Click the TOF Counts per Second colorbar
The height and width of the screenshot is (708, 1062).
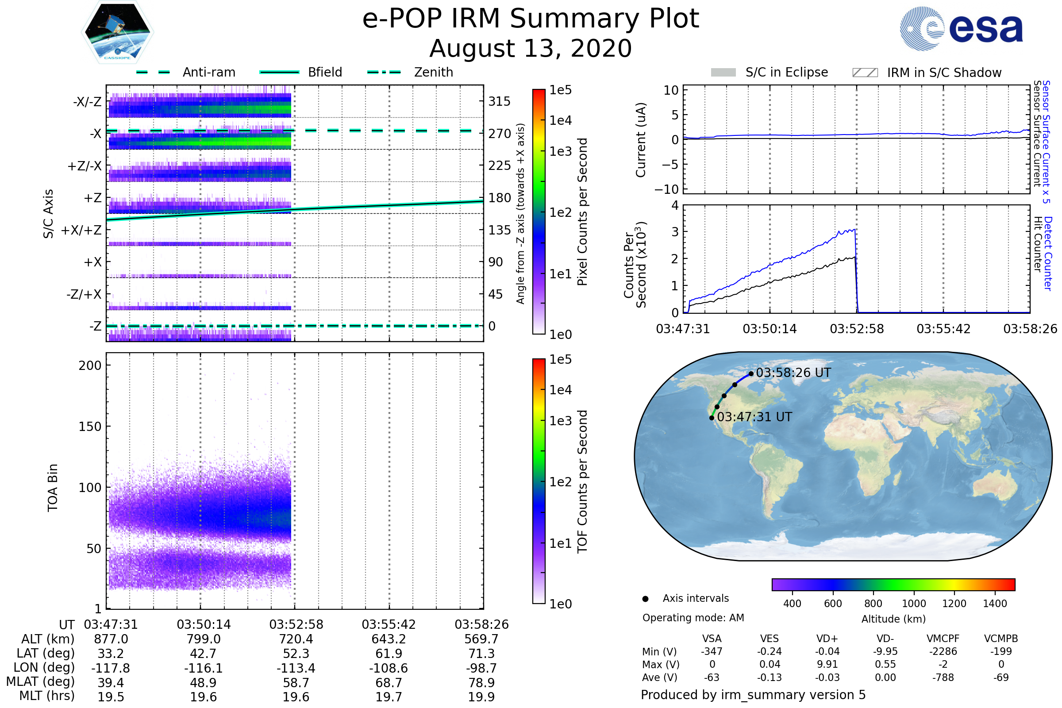[539, 481]
